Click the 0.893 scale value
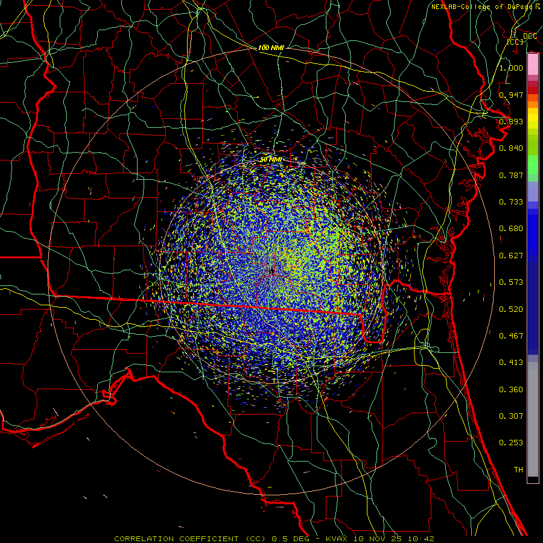This screenshot has width=543, height=543. click(x=511, y=121)
